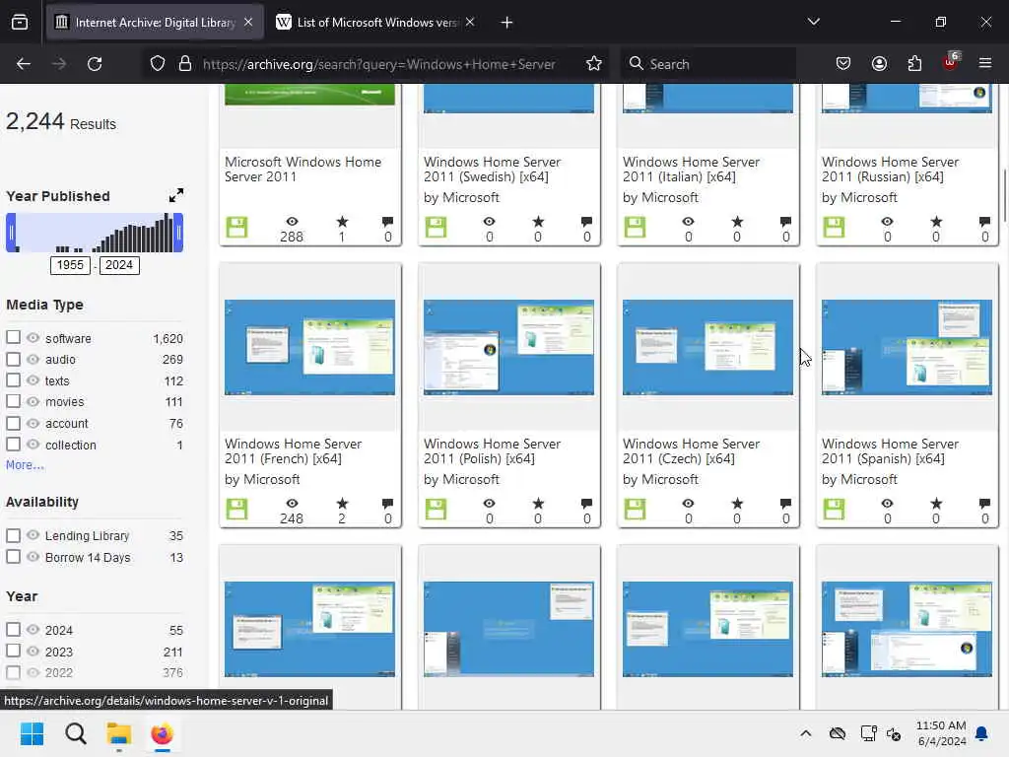Check the movies media type checkbox
The height and width of the screenshot is (757, 1009).
click(13, 401)
